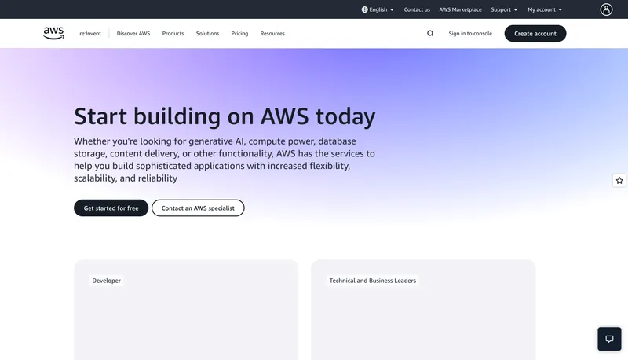The width and height of the screenshot is (628, 360).
Task: Open the search magnifier icon
Action: pos(430,34)
